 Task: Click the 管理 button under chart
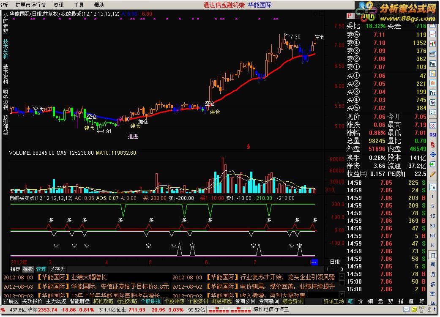tap(41, 269)
